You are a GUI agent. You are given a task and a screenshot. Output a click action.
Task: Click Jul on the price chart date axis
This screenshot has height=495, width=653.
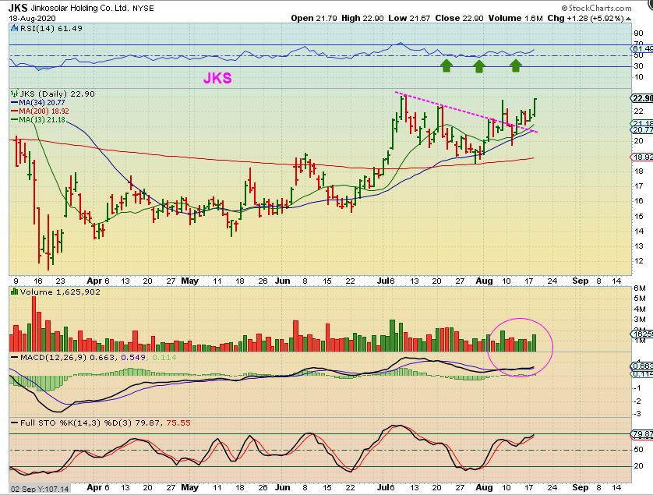click(x=382, y=281)
